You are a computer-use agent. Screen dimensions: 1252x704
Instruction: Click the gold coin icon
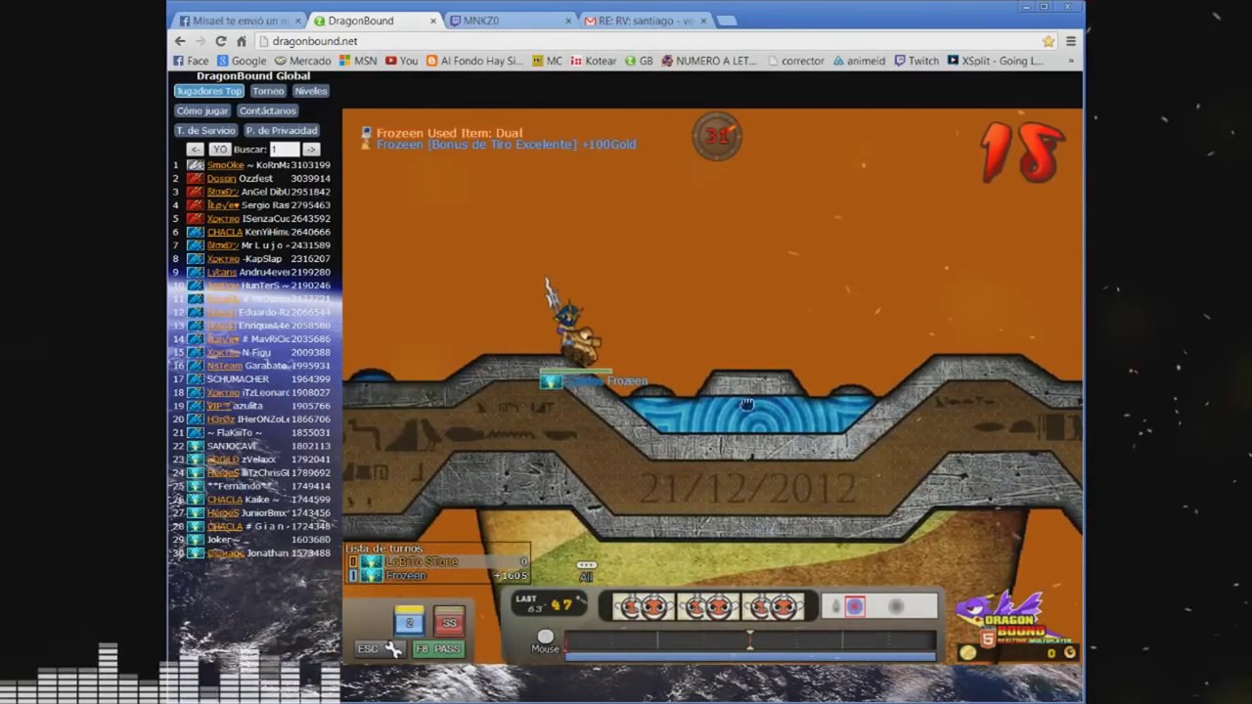pos(967,652)
